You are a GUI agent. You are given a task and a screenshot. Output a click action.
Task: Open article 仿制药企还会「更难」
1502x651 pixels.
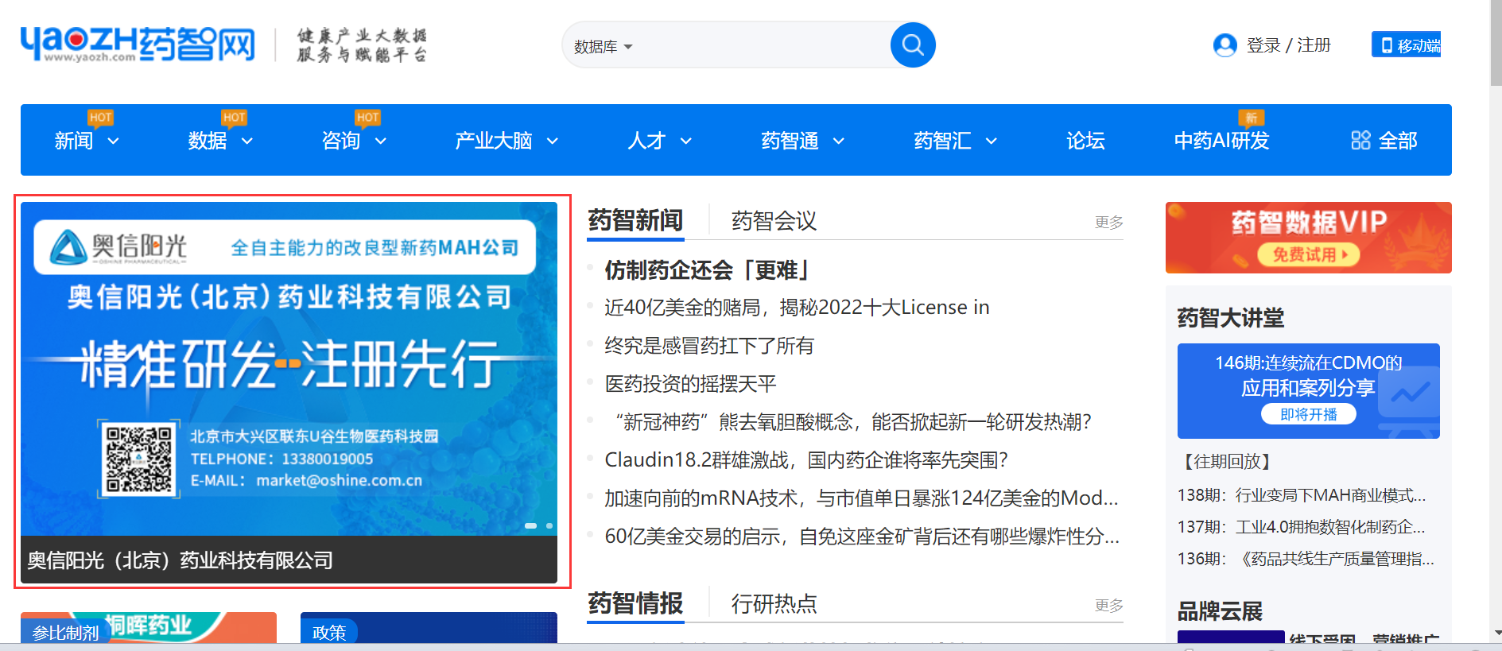click(x=706, y=270)
